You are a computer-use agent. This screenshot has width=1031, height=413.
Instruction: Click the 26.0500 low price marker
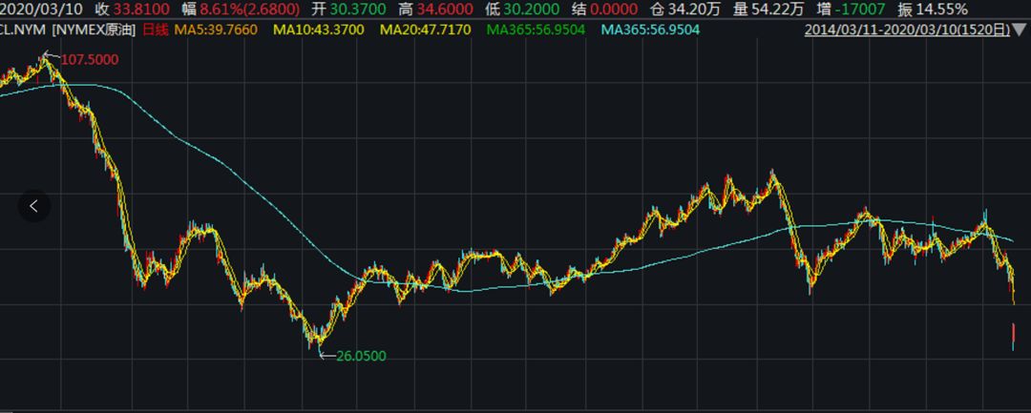(361, 356)
